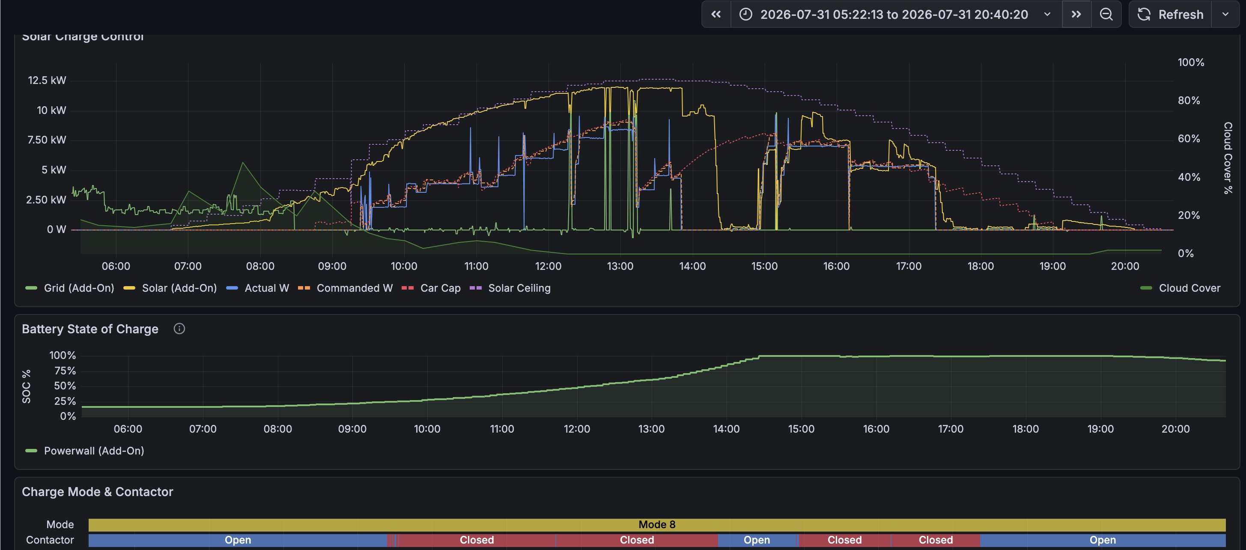This screenshot has width=1246, height=550.
Task: Click Solar Ceiling purple color swatch
Action: (x=475, y=288)
